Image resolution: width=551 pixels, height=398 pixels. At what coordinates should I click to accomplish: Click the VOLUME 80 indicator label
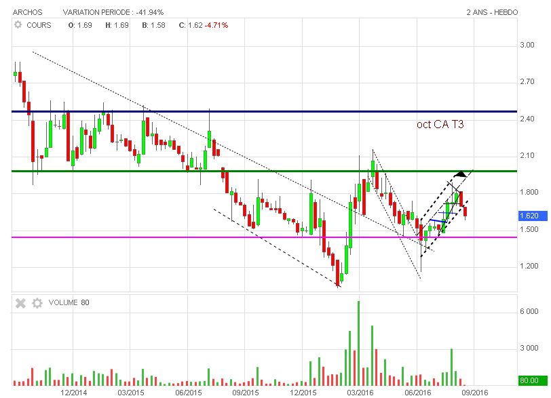[69, 302]
